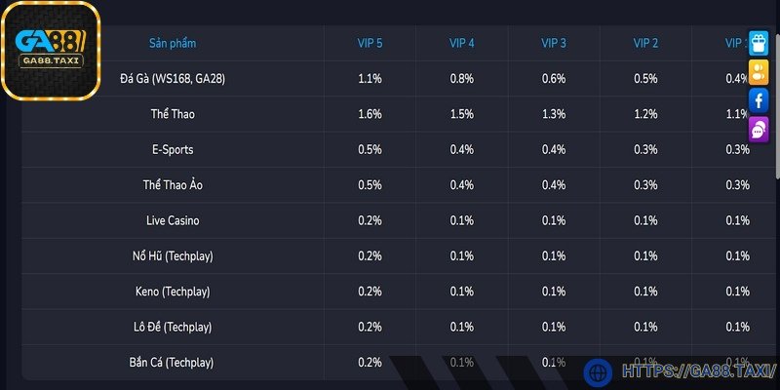Open the purple live chat icon
Screen dimensions: 780x390
coord(759,129)
